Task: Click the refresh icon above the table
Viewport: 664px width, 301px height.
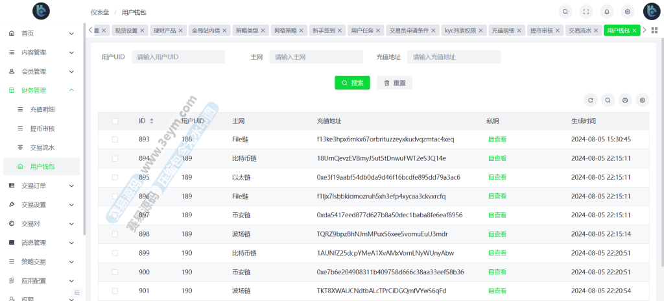Action: point(590,100)
